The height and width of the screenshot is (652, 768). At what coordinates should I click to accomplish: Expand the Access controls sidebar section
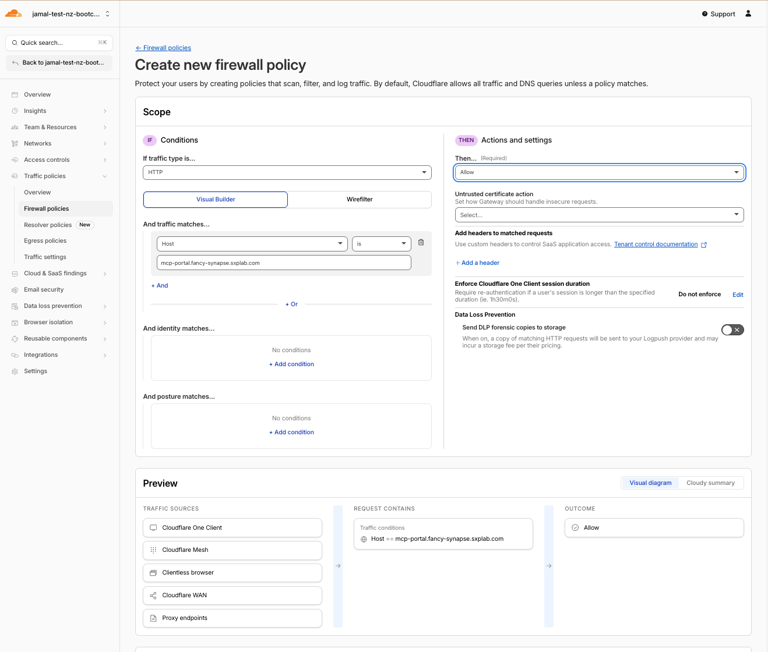point(105,160)
